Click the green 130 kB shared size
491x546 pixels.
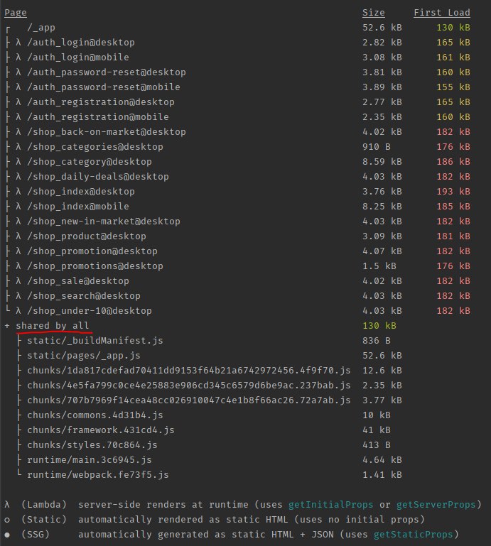[x=379, y=326]
